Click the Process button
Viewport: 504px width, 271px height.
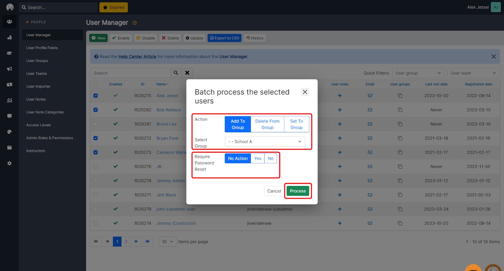(x=298, y=191)
